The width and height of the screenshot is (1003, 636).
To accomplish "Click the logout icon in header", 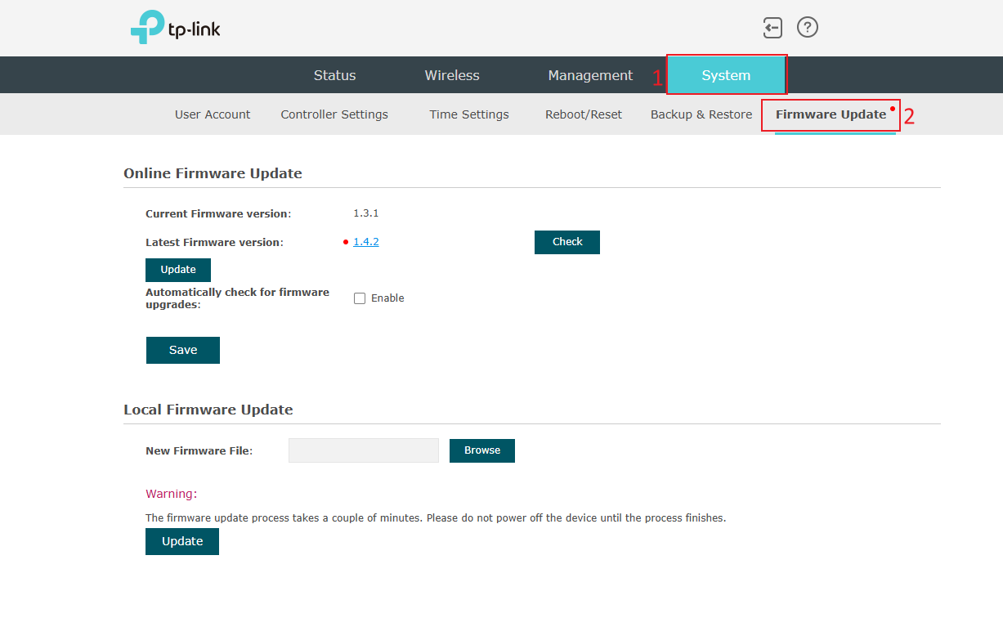I will pos(772,28).
